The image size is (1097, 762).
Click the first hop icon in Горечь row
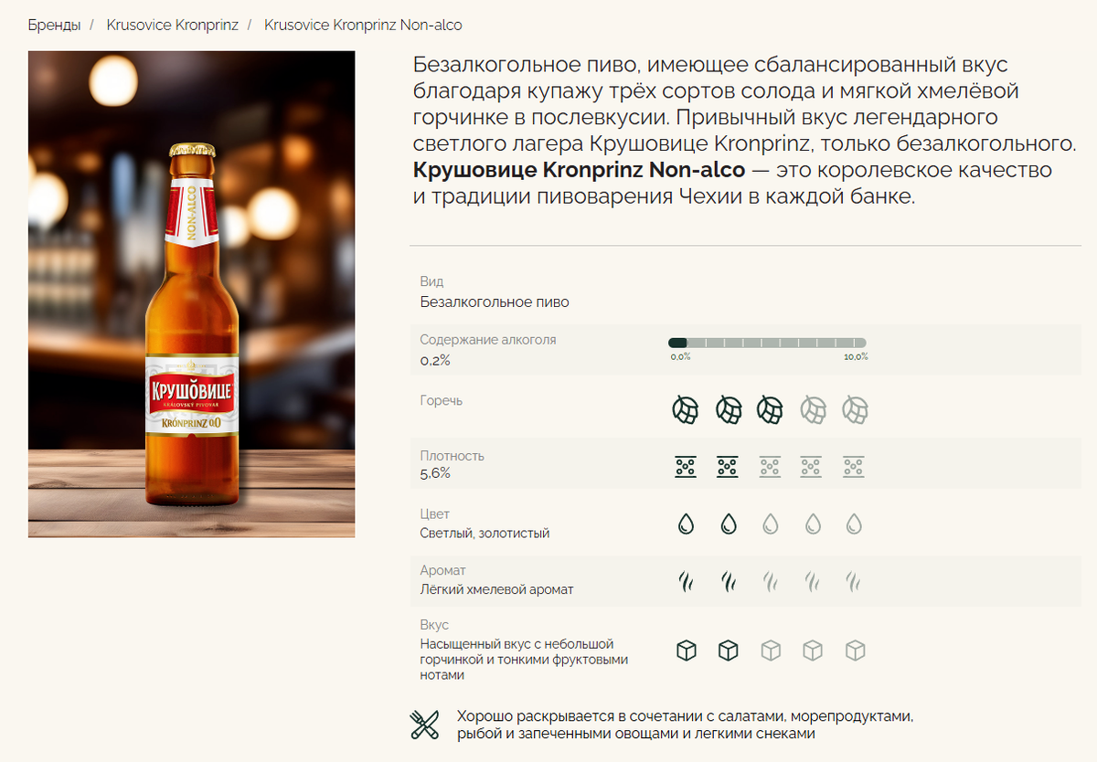(686, 410)
